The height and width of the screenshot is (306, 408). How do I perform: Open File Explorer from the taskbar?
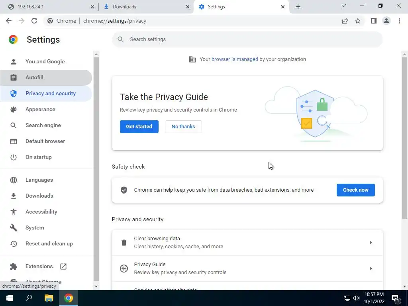pos(49,298)
